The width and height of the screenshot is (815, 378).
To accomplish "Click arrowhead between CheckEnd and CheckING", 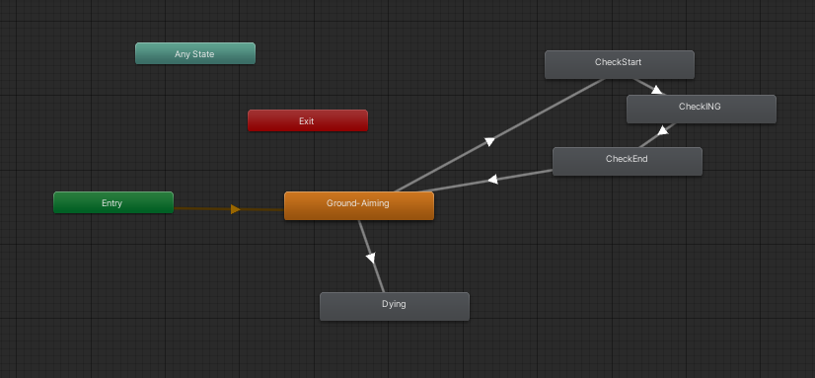I will pos(663,130).
